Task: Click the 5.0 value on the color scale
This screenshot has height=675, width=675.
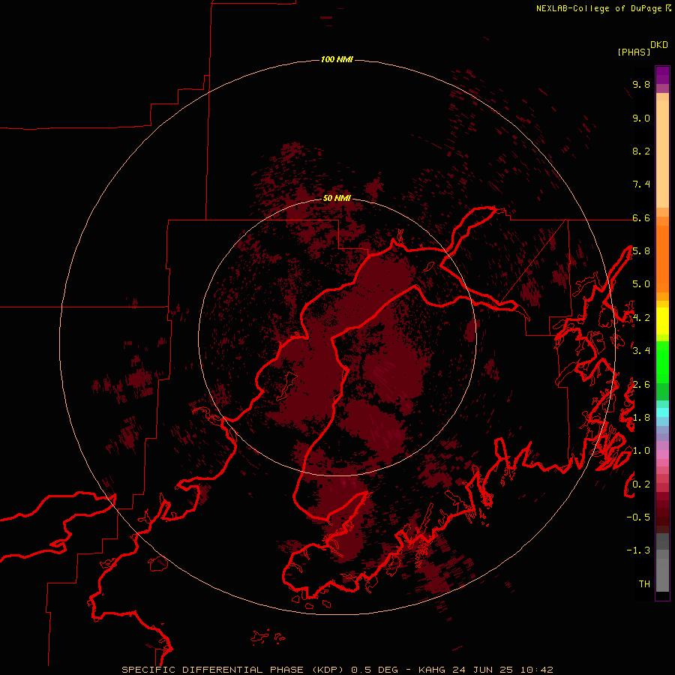Action: (641, 284)
